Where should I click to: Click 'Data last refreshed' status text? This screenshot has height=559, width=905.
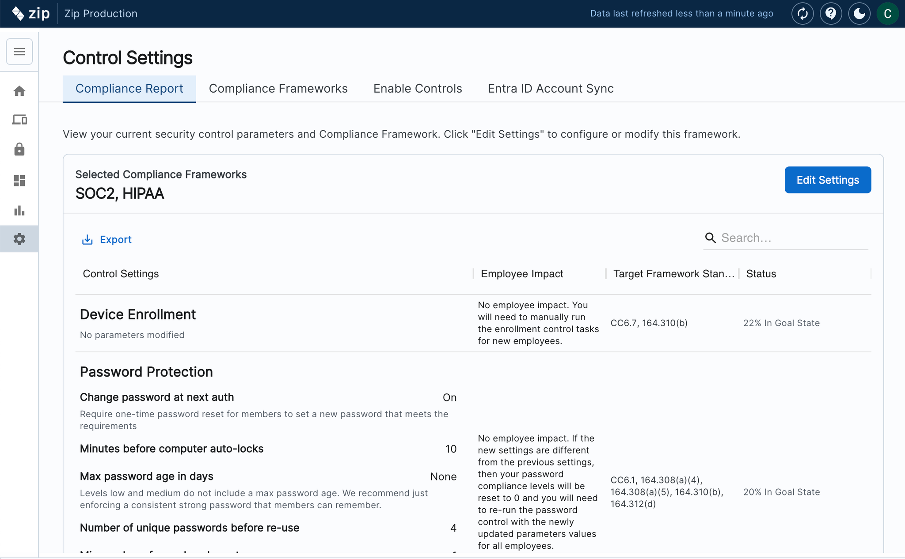(x=681, y=14)
